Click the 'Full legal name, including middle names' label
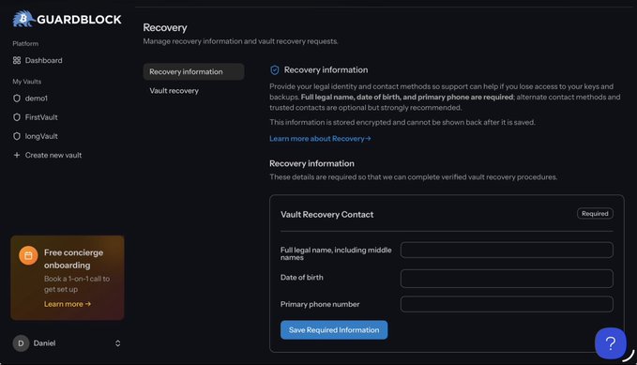The width and height of the screenshot is (637, 365). [336, 253]
